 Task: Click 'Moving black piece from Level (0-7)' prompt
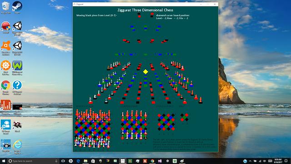pyautogui.click(x=96, y=15)
